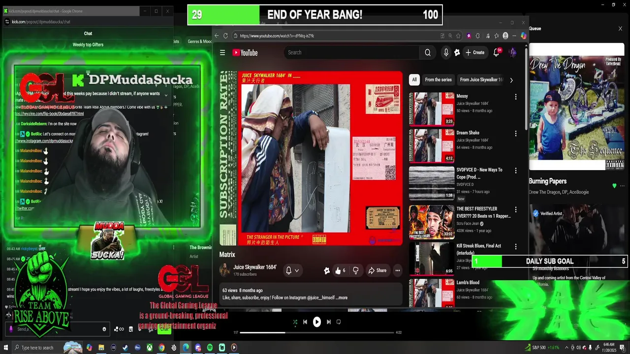Viewport: 630px width, 354px height.
Task: Reload the YouTube page
Action: pos(225,36)
